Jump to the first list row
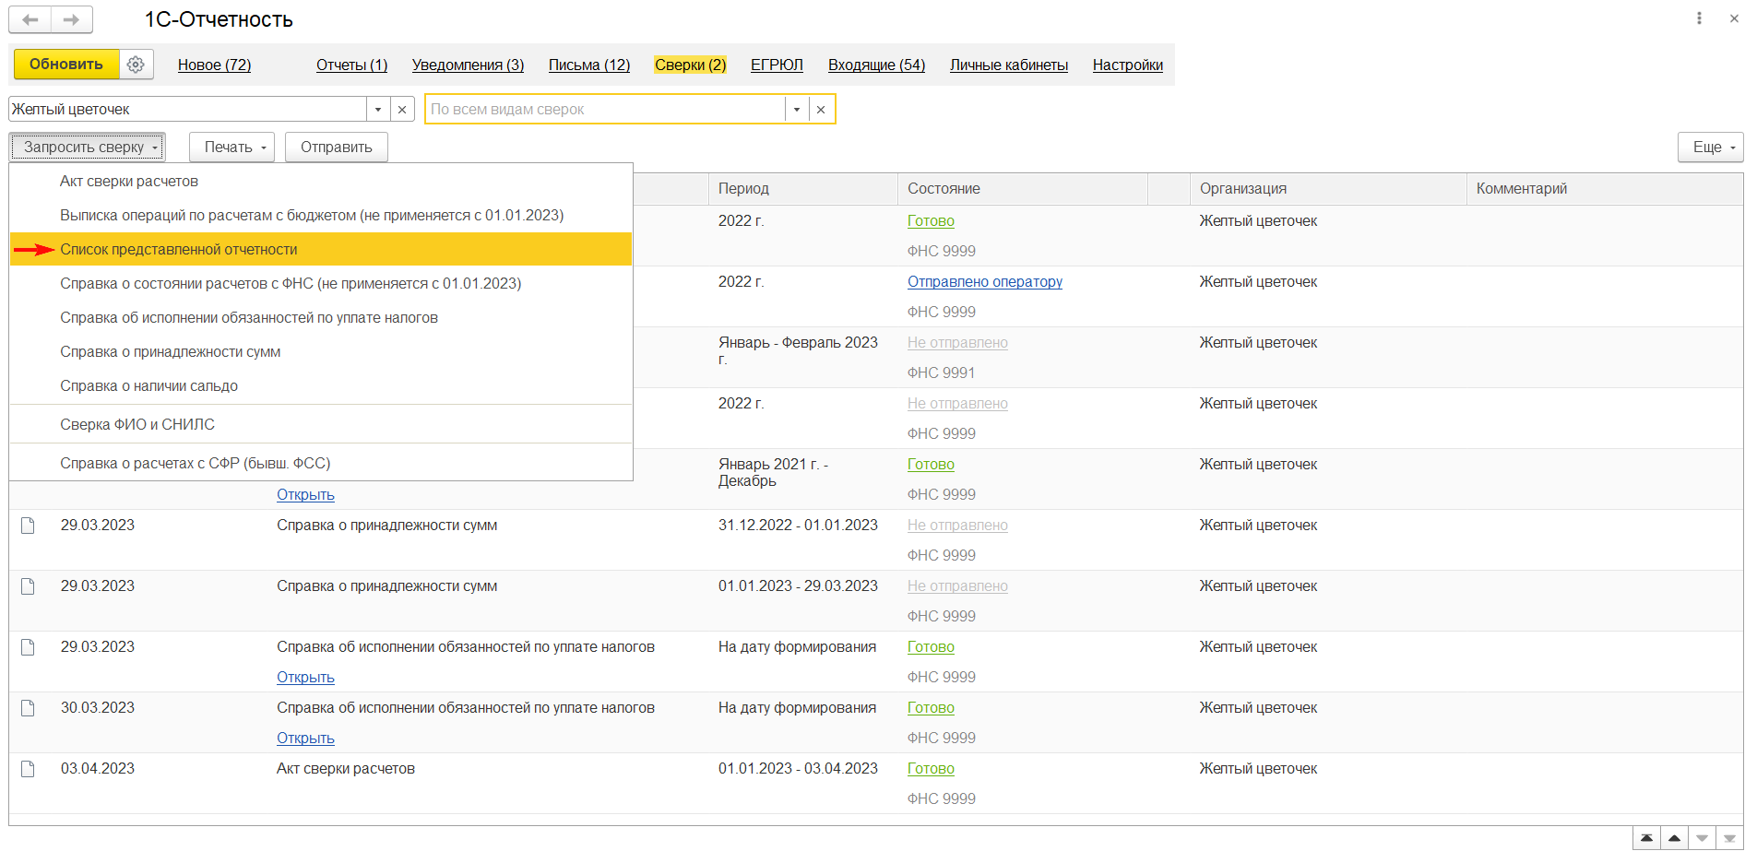The image size is (1757, 863). click(1646, 838)
